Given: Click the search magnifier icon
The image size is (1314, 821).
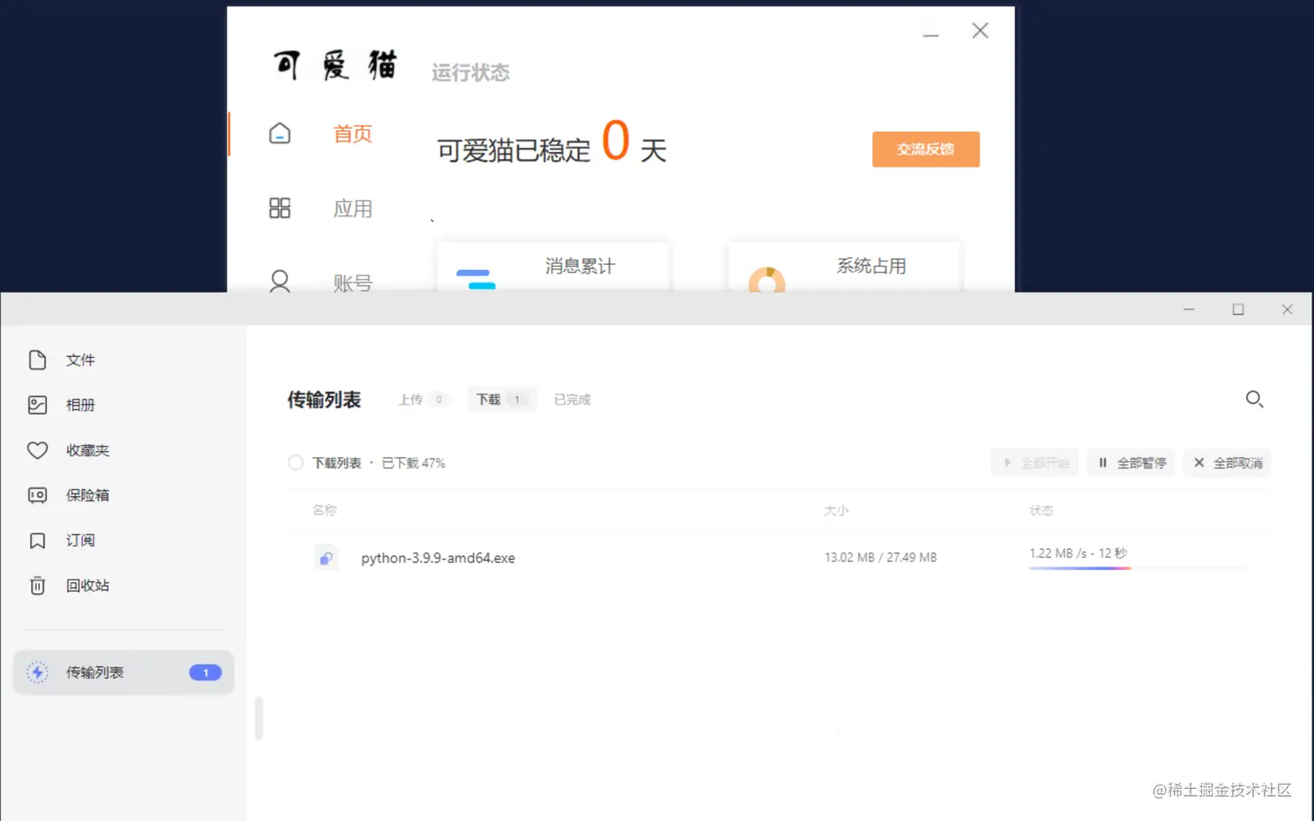Looking at the screenshot, I should [1254, 399].
